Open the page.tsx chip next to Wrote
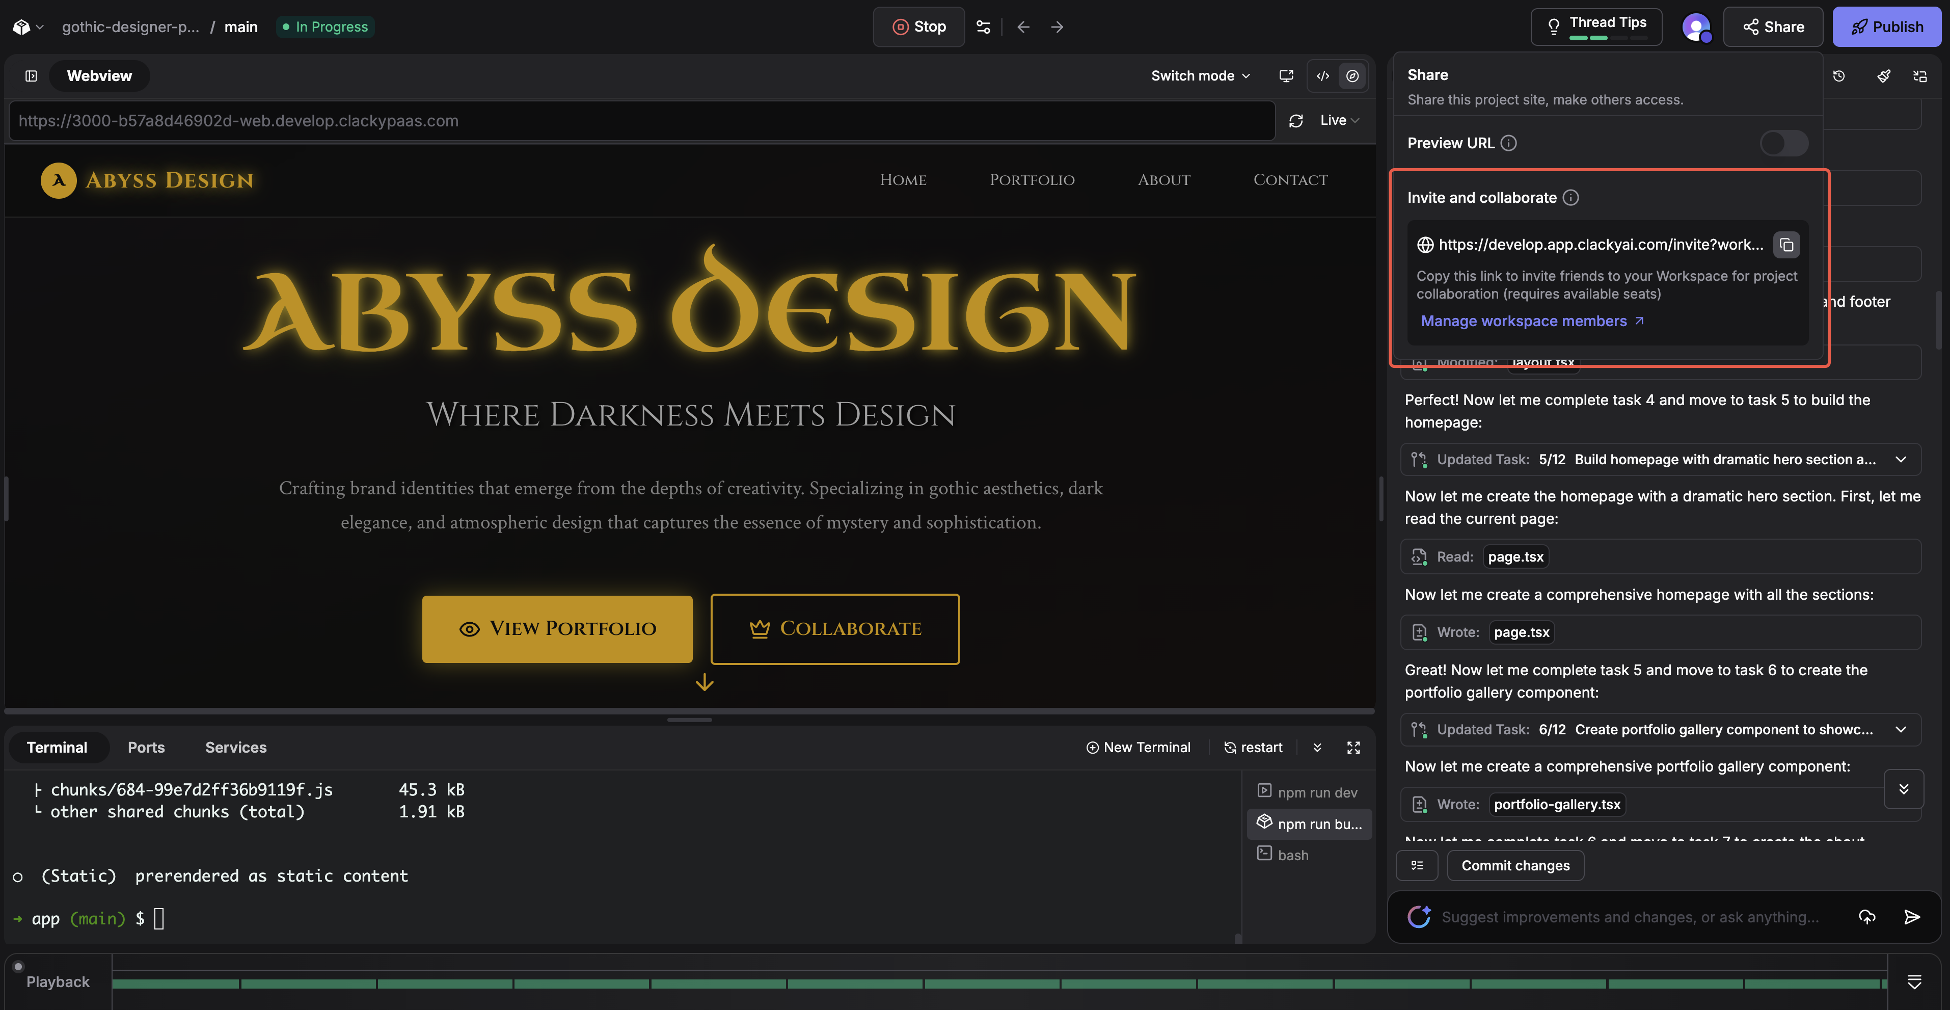 1522,632
